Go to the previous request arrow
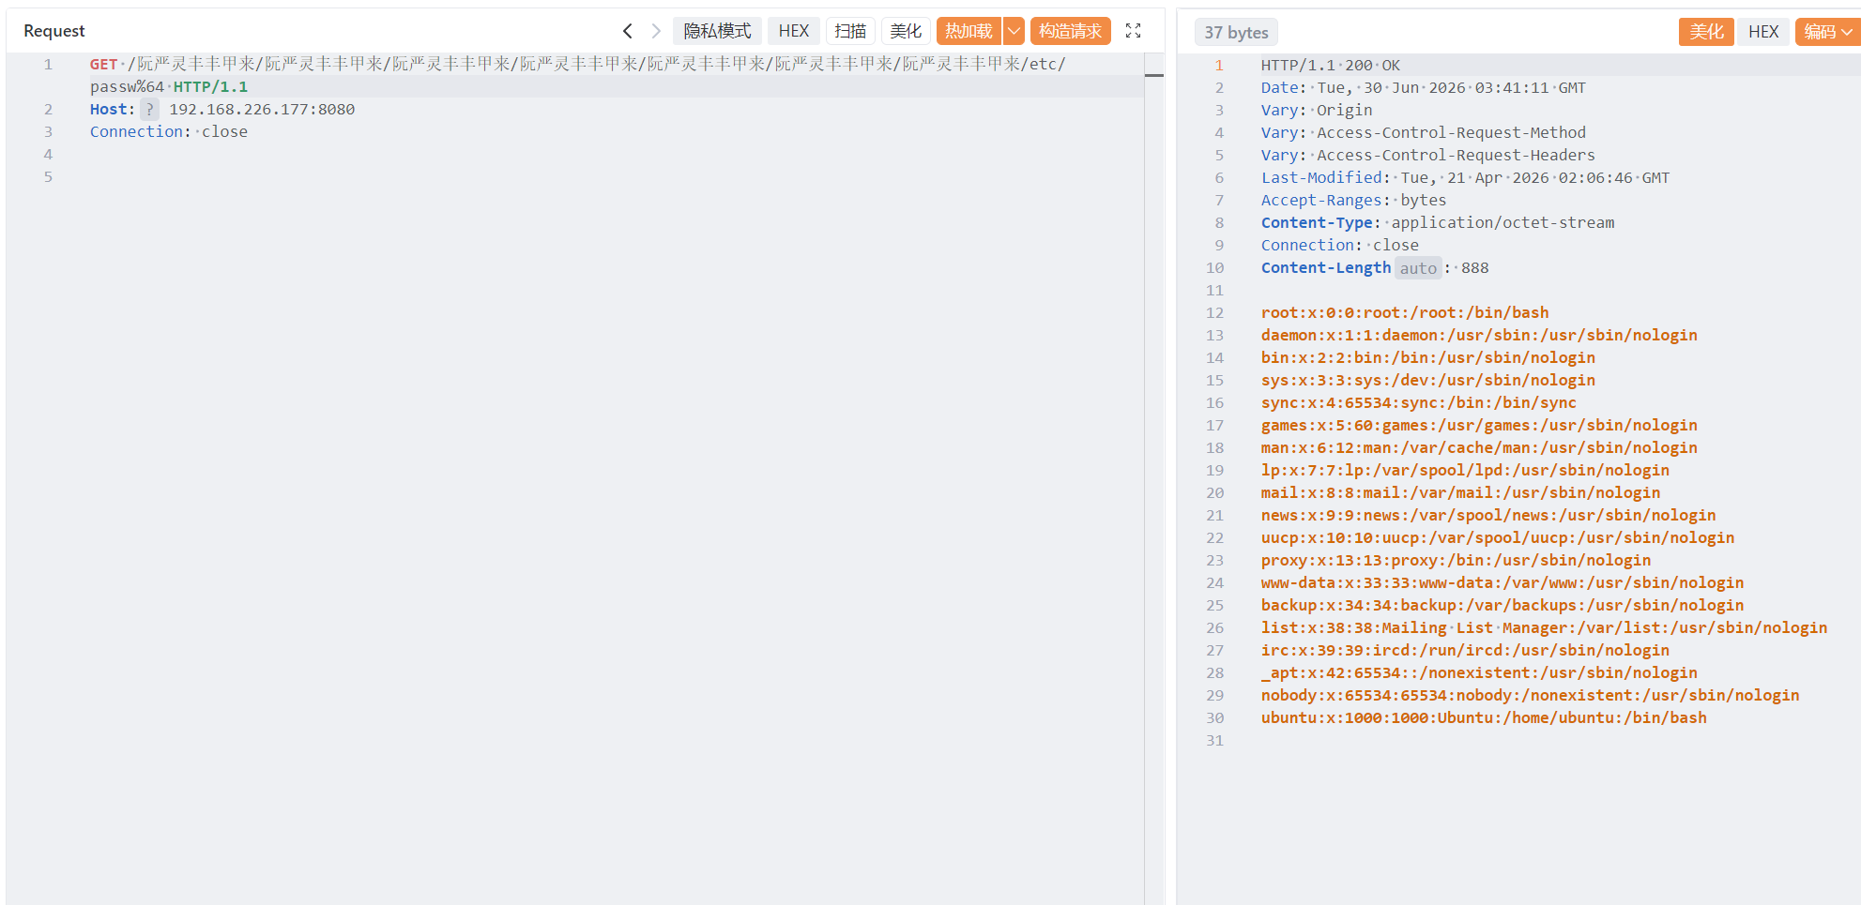 tap(627, 31)
